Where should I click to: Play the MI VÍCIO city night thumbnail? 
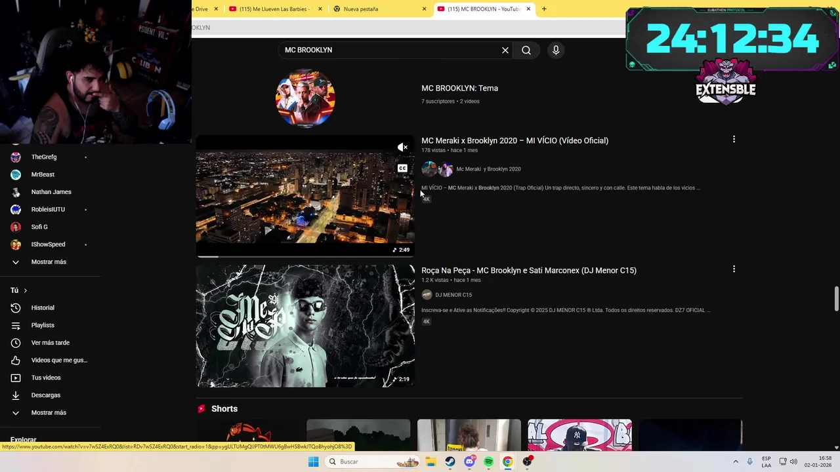(x=305, y=197)
